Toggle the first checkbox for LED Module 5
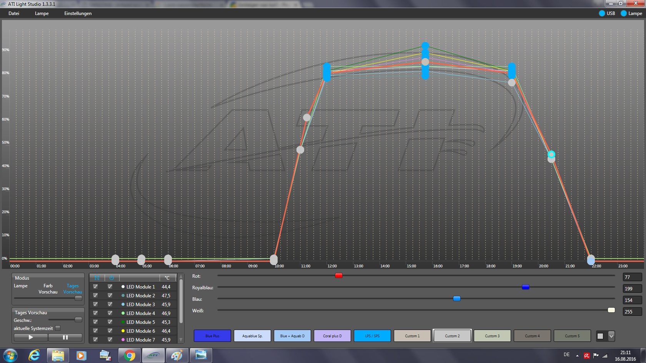 click(x=95, y=322)
